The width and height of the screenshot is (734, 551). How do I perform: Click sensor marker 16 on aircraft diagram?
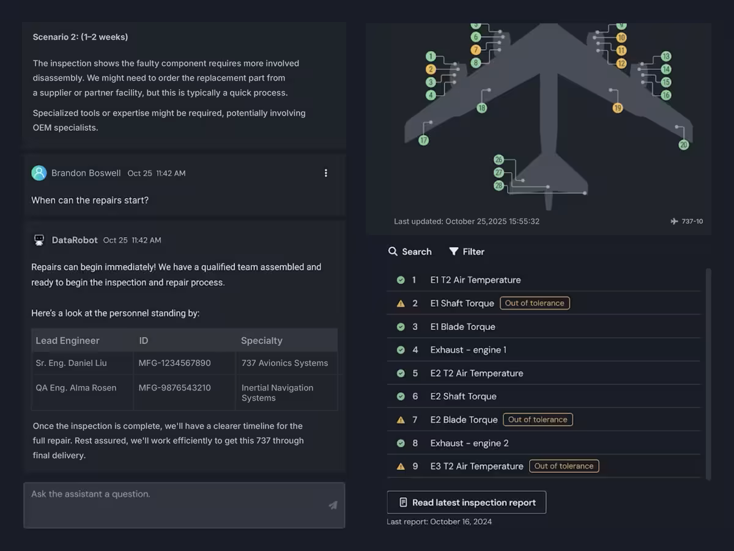point(666,95)
